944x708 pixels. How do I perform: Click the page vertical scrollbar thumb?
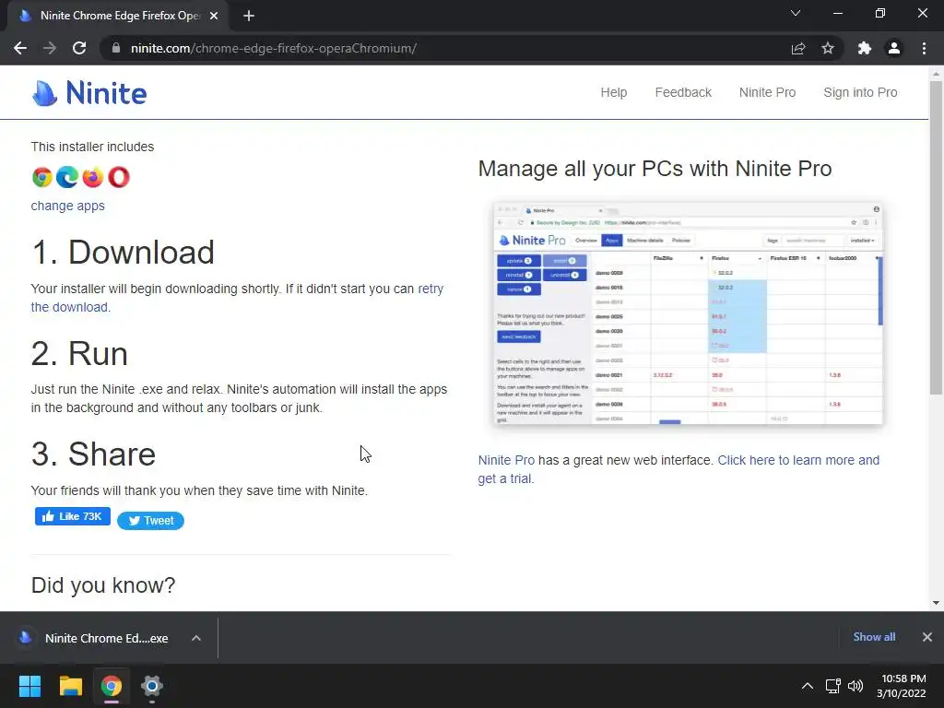[936, 238]
